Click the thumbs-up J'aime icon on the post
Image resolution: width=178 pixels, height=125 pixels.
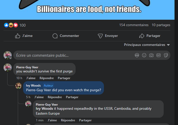(x=18, y=36)
